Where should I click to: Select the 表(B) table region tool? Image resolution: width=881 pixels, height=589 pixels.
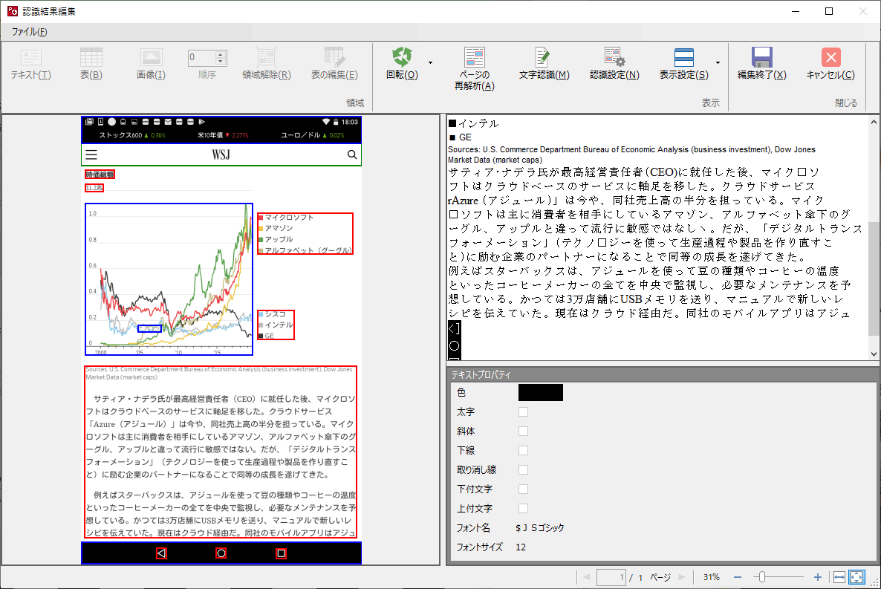[x=91, y=64]
